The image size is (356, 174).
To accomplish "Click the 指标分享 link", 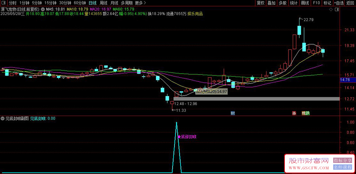I will coord(342,160).
